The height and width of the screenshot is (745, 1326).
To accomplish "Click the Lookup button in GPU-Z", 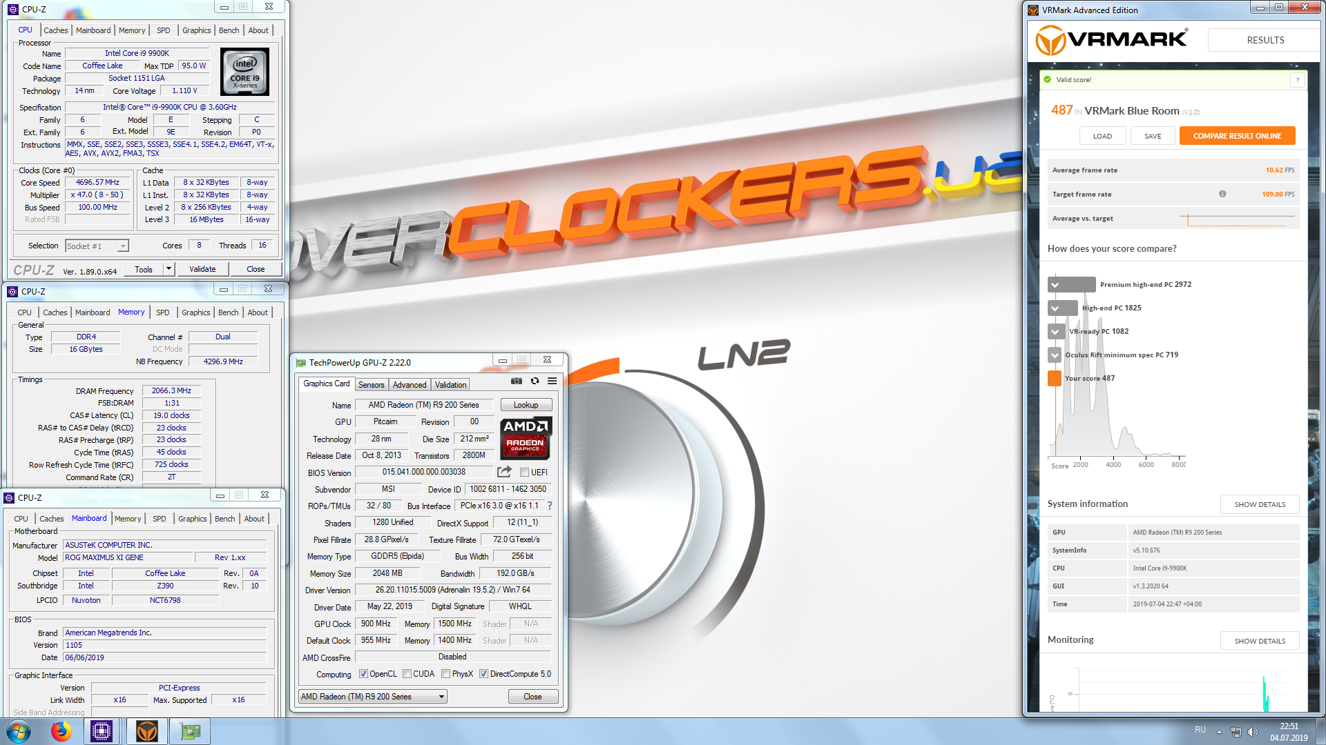I will click(526, 405).
